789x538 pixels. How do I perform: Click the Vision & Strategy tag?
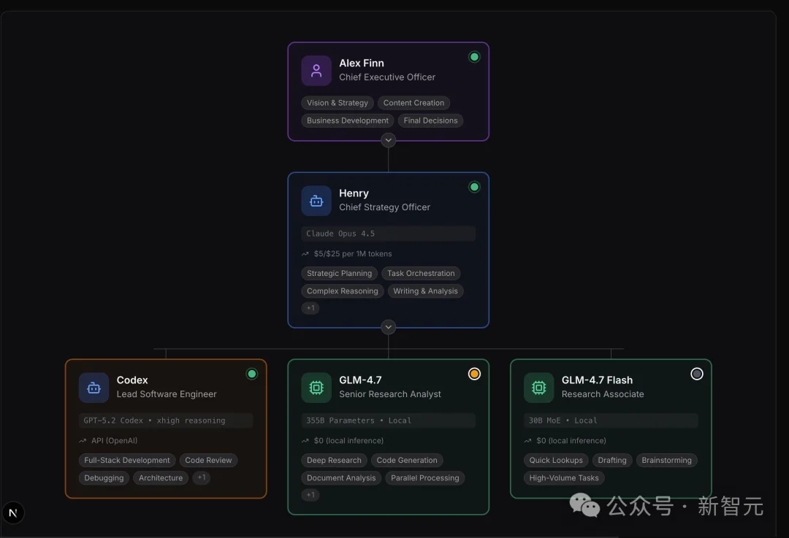337,102
